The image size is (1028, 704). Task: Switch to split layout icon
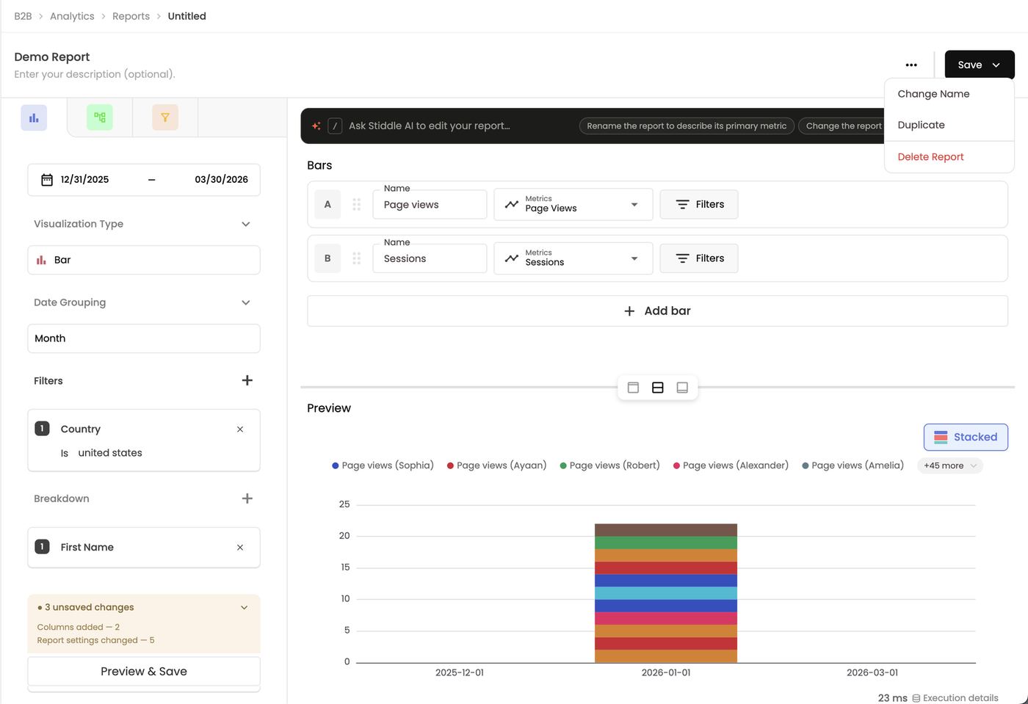(x=658, y=388)
